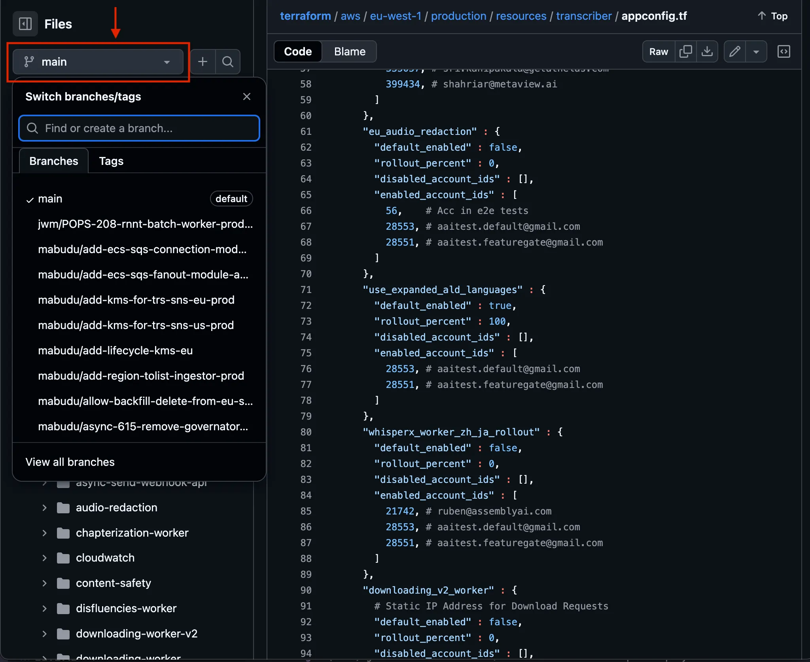Image resolution: width=810 pixels, height=662 pixels.
Task: Click the search files magnifier icon
Action: [x=227, y=62]
